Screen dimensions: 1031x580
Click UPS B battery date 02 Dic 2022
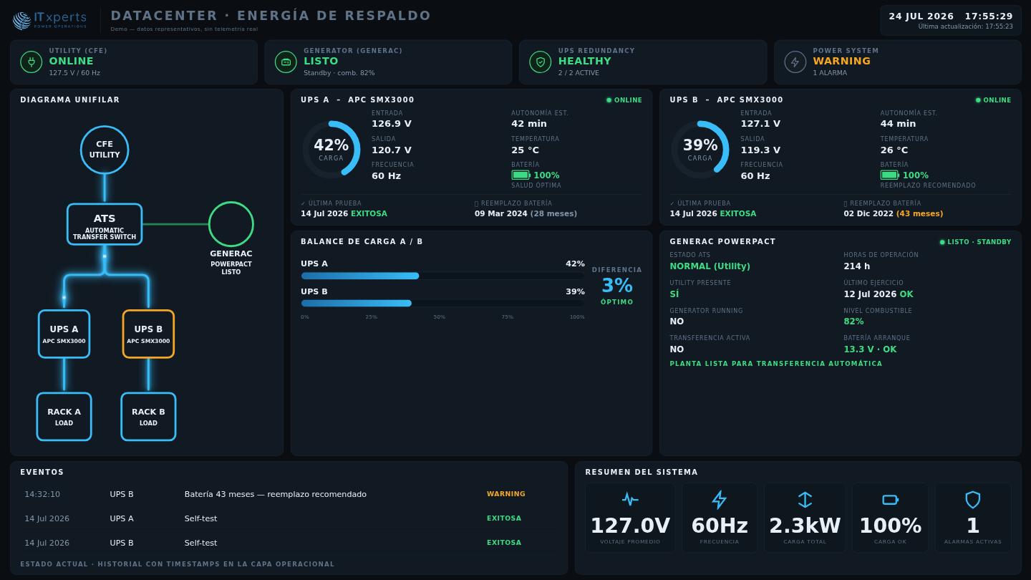(x=868, y=214)
